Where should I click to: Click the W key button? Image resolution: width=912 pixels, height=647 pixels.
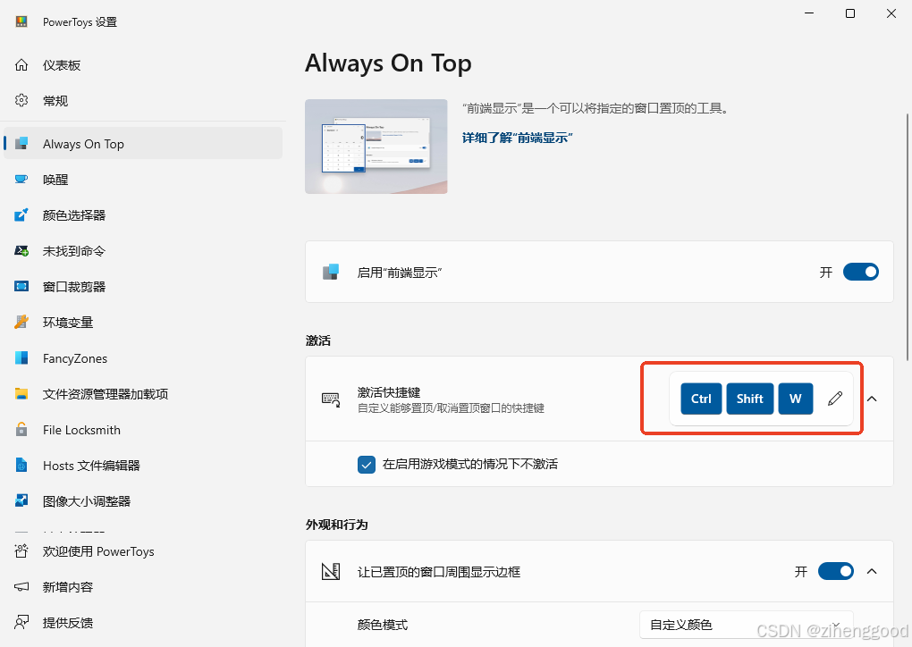tap(795, 399)
